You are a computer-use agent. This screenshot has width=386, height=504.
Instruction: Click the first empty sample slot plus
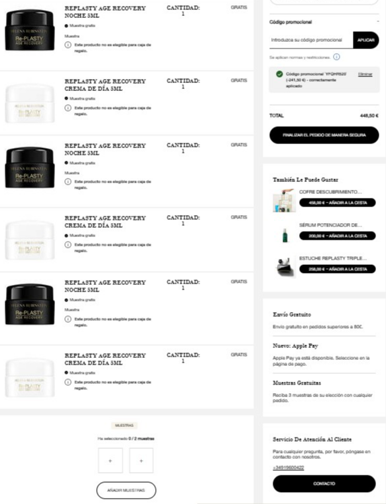click(110, 461)
